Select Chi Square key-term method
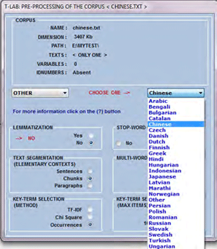Viewport: 217px width, 249px height. point(90,217)
